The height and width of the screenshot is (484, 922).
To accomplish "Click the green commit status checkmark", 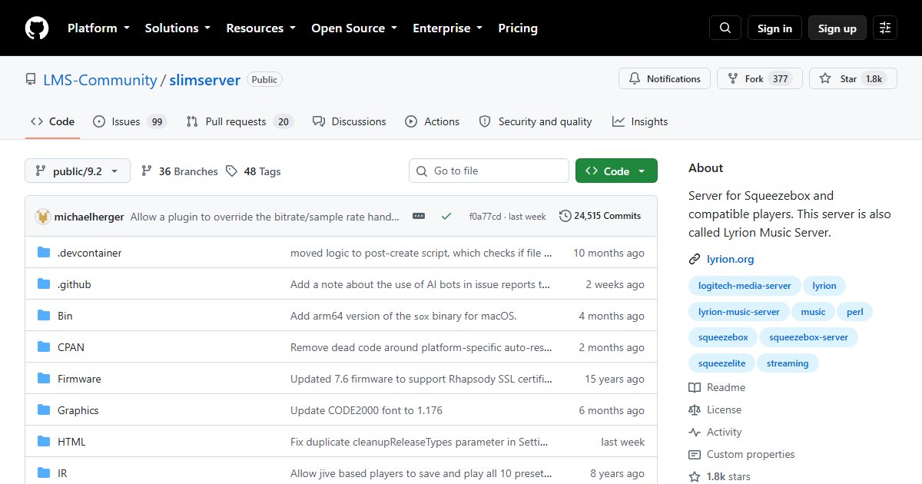I will pos(446,217).
